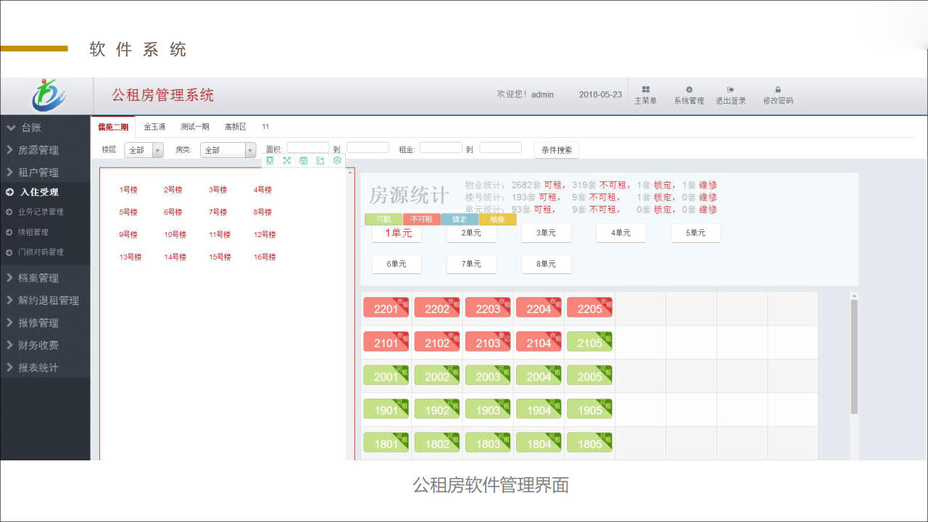Click the green settings gear icon
The height and width of the screenshot is (522, 928).
tap(336, 161)
